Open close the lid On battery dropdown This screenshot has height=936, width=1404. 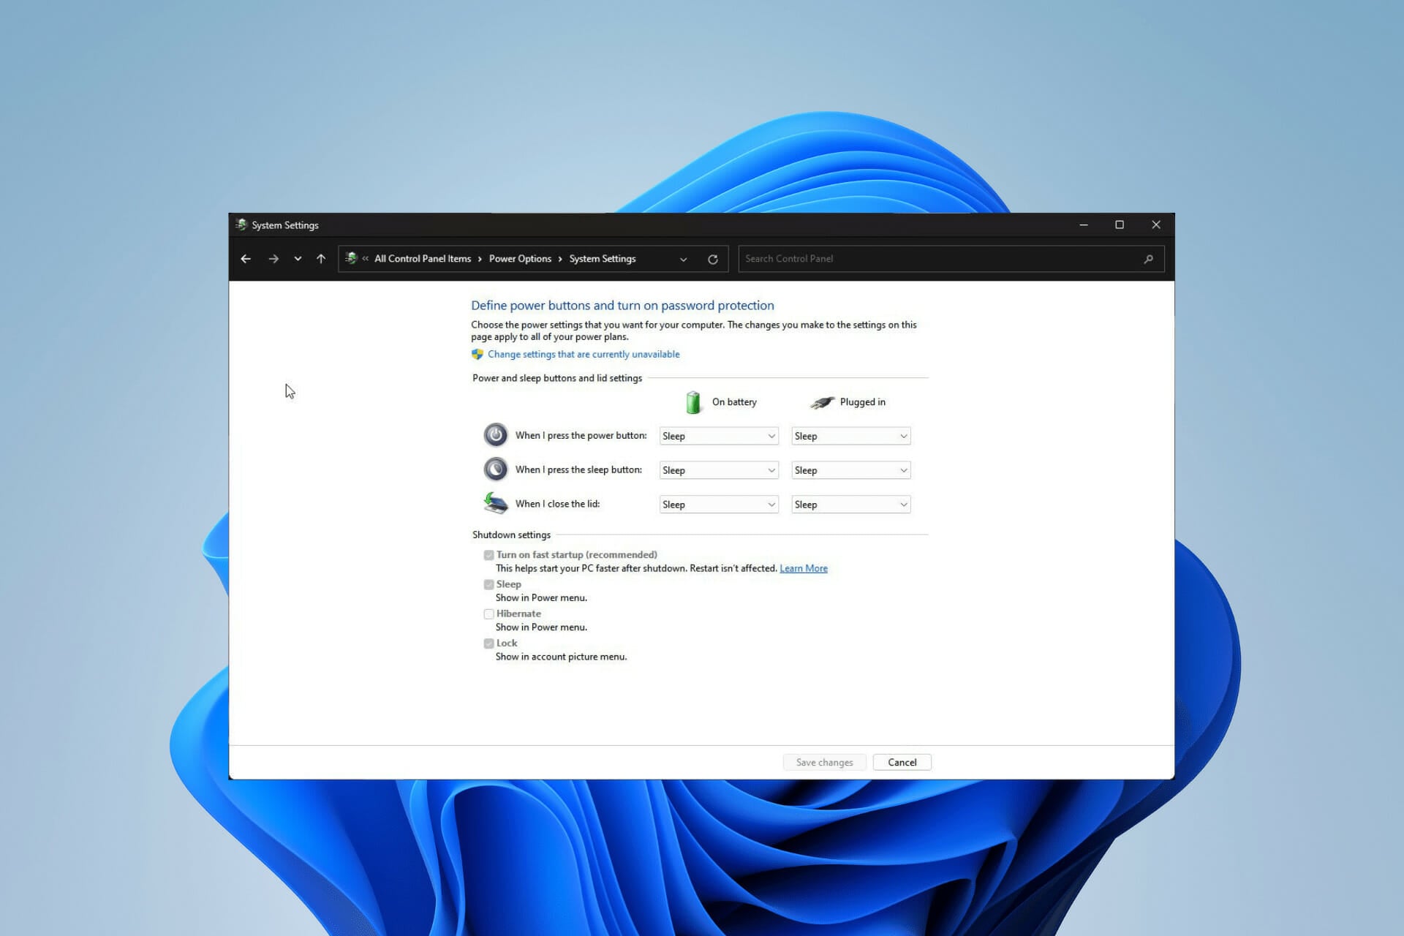pos(718,505)
